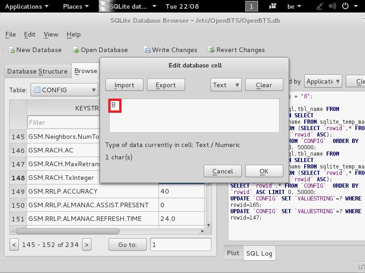This screenshot has height=273, width=365.
Task: Switch to the Database Structure tab
Action: coord(37,71)
